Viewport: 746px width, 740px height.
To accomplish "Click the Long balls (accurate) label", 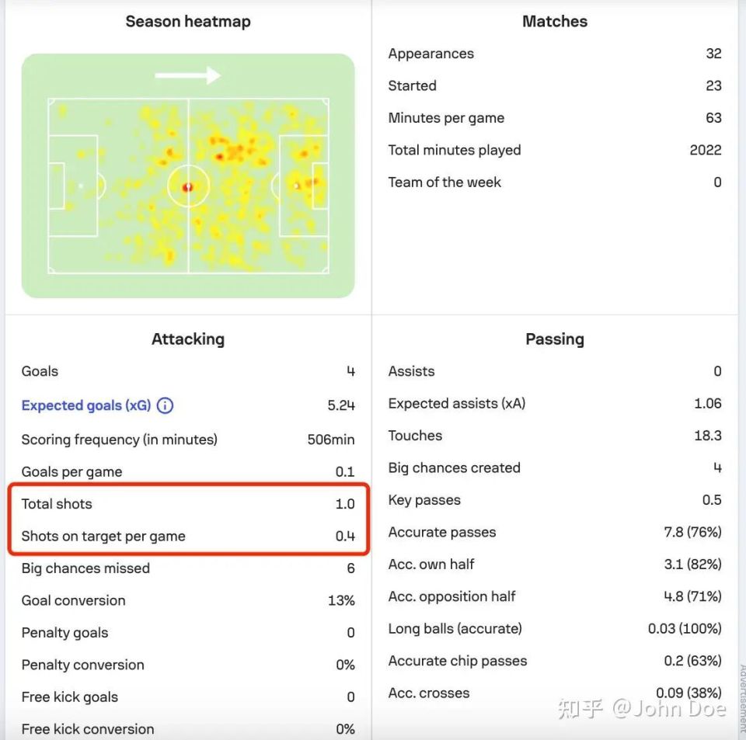I will (x=455, y=628).
